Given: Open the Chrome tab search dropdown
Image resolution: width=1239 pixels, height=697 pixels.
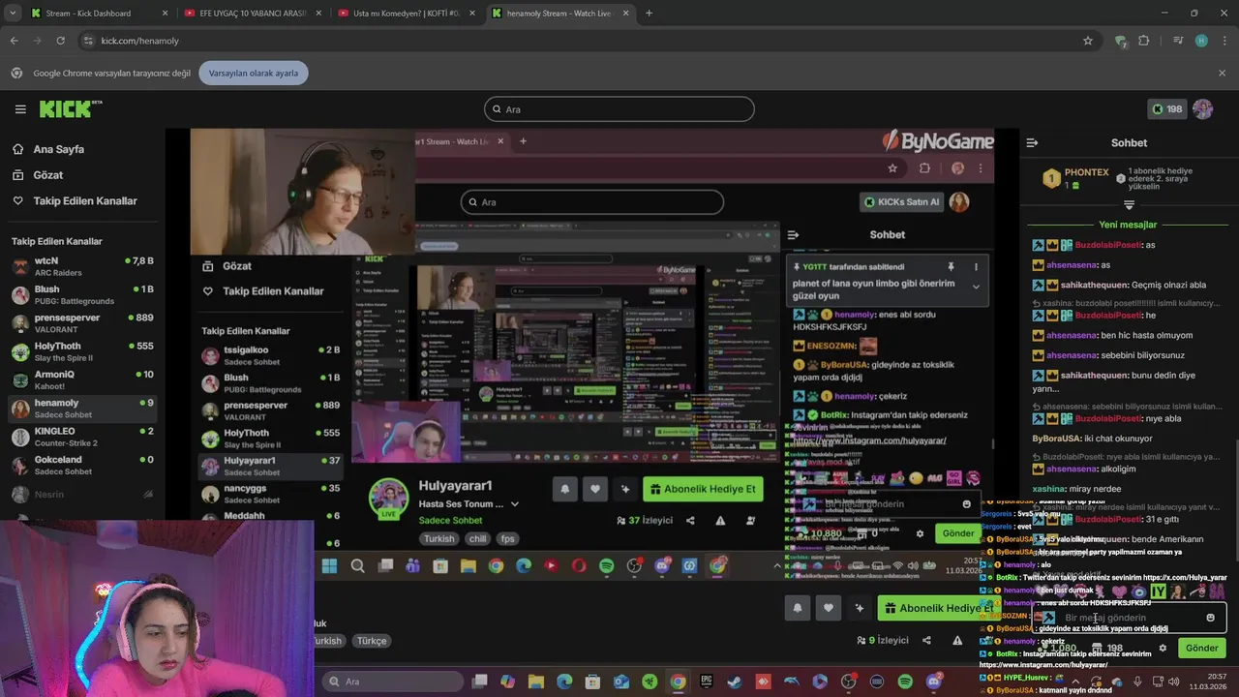Looking at the screenshot, I should (13, 14).
